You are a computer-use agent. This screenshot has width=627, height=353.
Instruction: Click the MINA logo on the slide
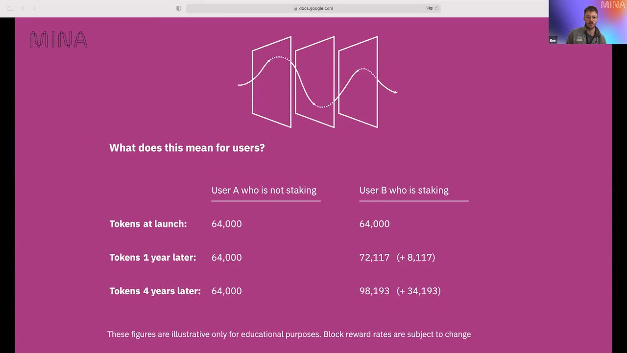pyautogui.click(x=58, y=40)
